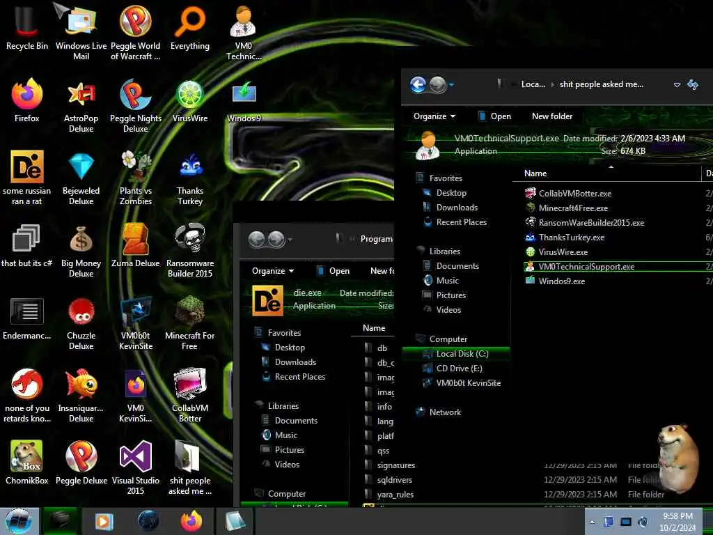The image size is (713, 535).
Task: Open Recent Places in front Explorer sidebar
Action: coord(461,222)
